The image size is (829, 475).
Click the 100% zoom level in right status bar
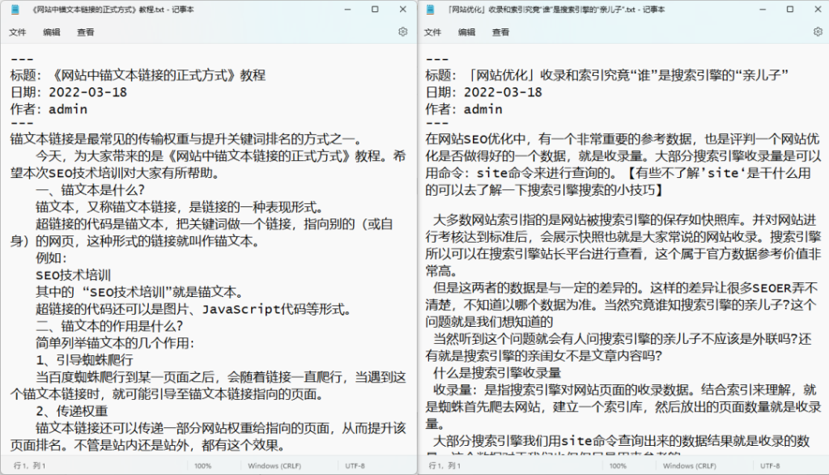coord(618,466)
